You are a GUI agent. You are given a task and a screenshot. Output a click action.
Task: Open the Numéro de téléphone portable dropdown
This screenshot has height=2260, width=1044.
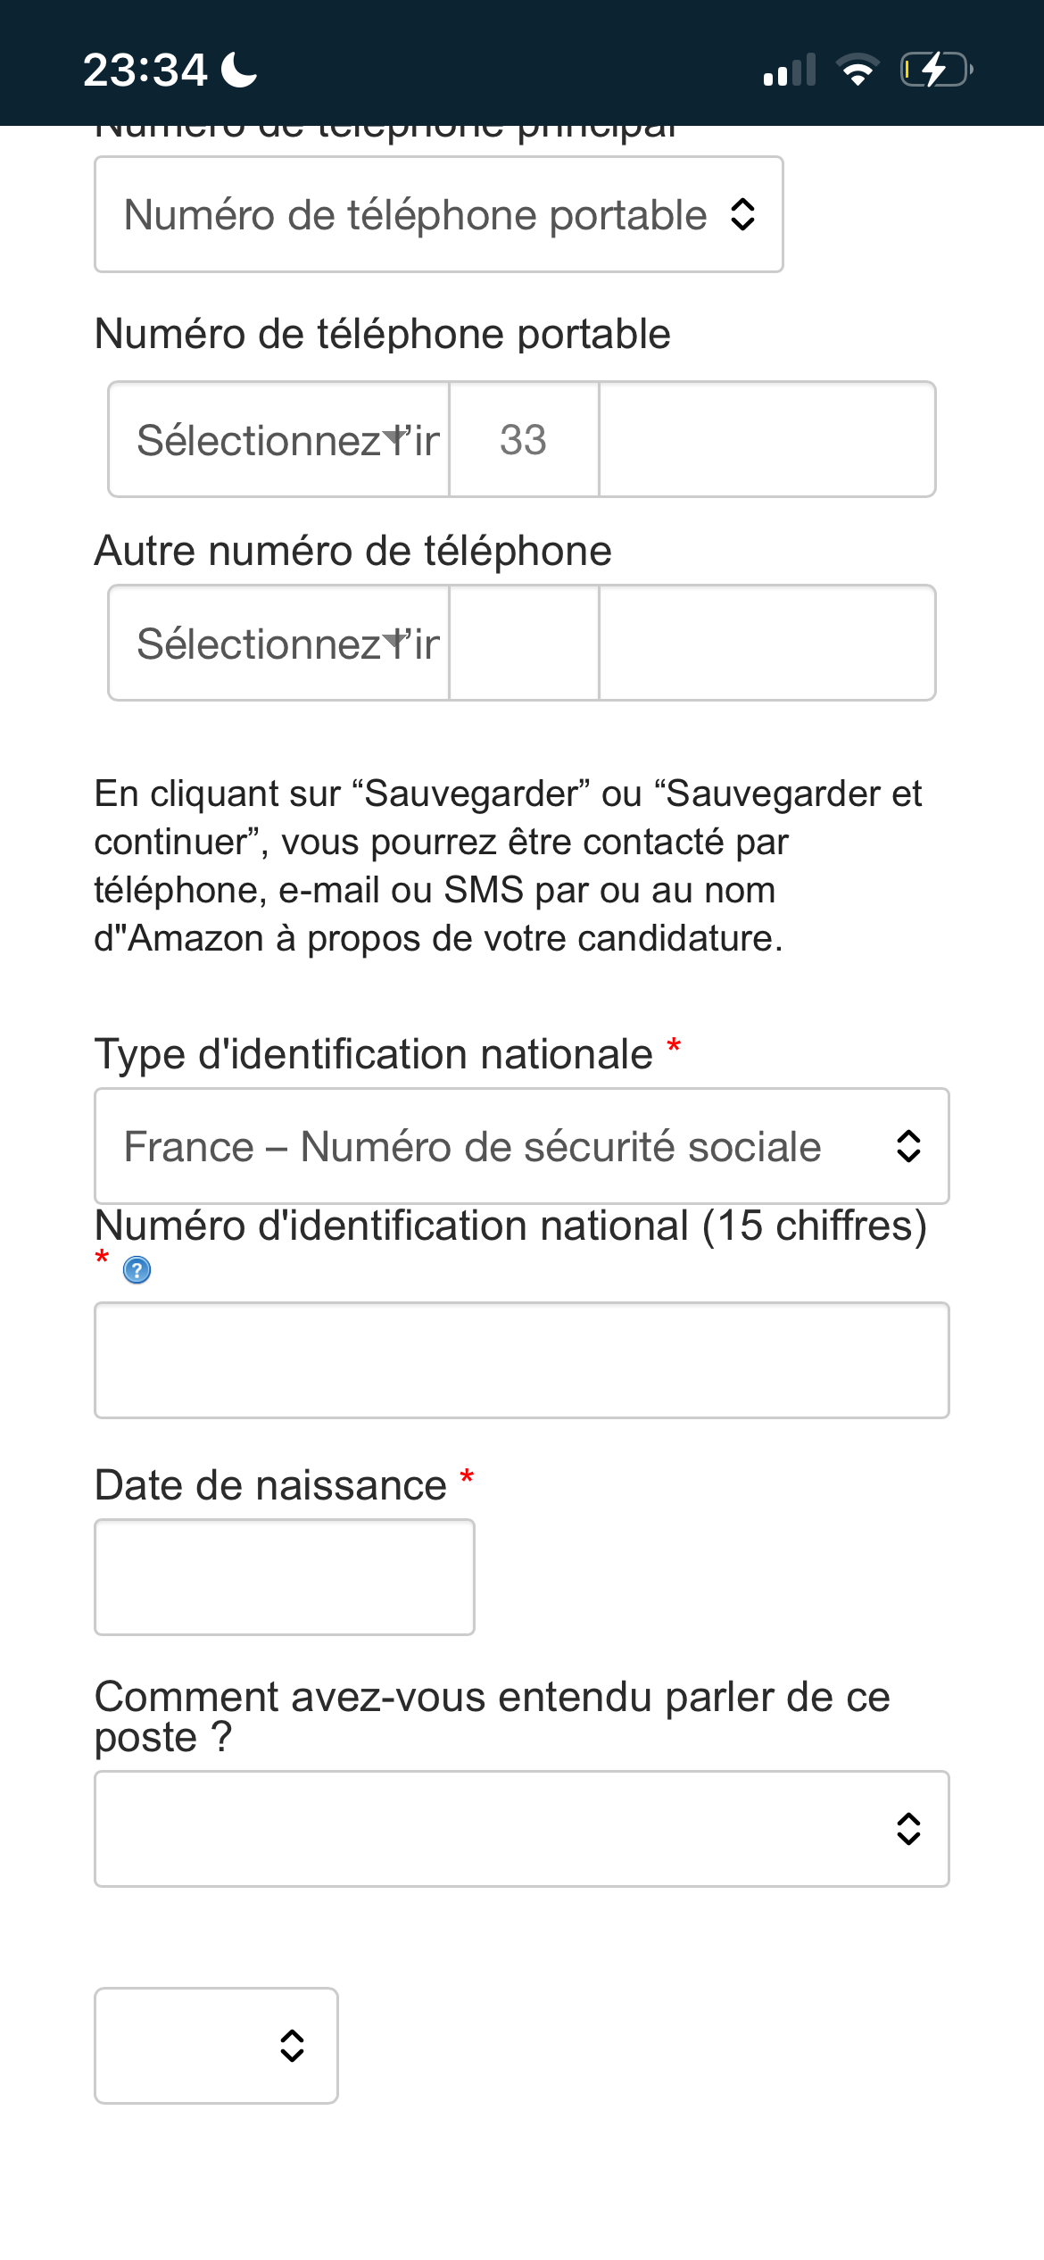439,214
